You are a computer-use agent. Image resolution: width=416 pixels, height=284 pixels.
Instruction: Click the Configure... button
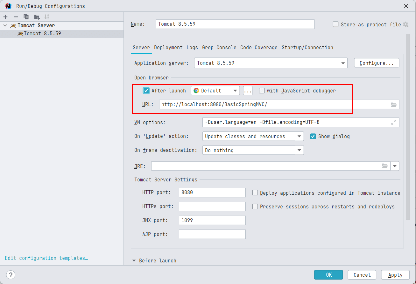tap(377, 63)
